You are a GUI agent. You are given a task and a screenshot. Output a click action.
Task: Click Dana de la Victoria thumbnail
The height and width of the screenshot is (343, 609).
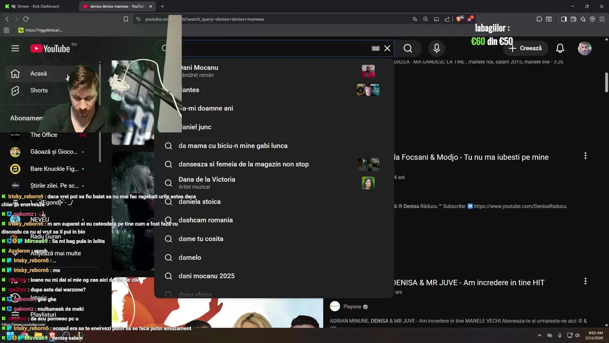coord(368,183)
